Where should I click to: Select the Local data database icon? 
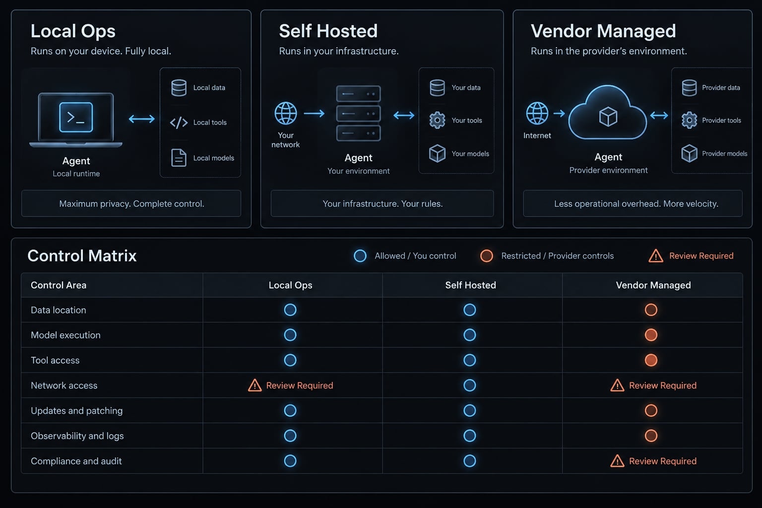(179, 88)
